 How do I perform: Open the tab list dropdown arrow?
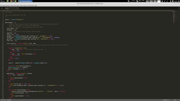[179, 8]
